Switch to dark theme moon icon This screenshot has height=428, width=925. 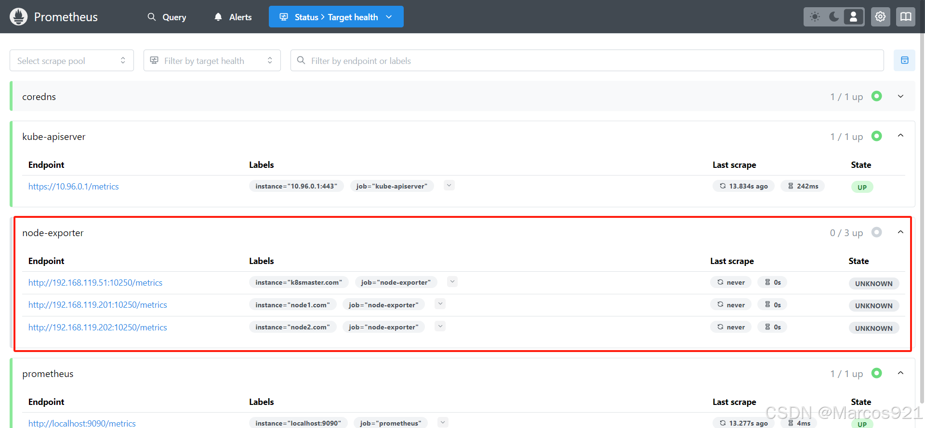click(834, 17)
